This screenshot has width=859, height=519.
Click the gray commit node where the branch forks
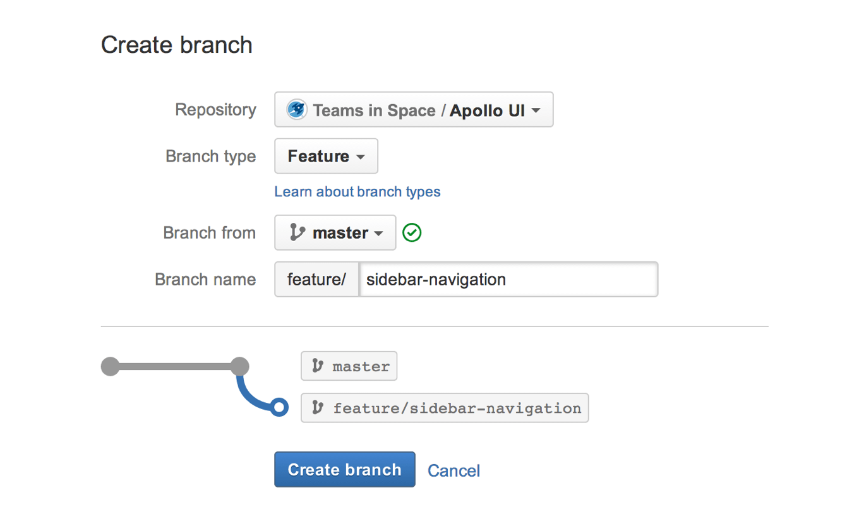(239, 366)
